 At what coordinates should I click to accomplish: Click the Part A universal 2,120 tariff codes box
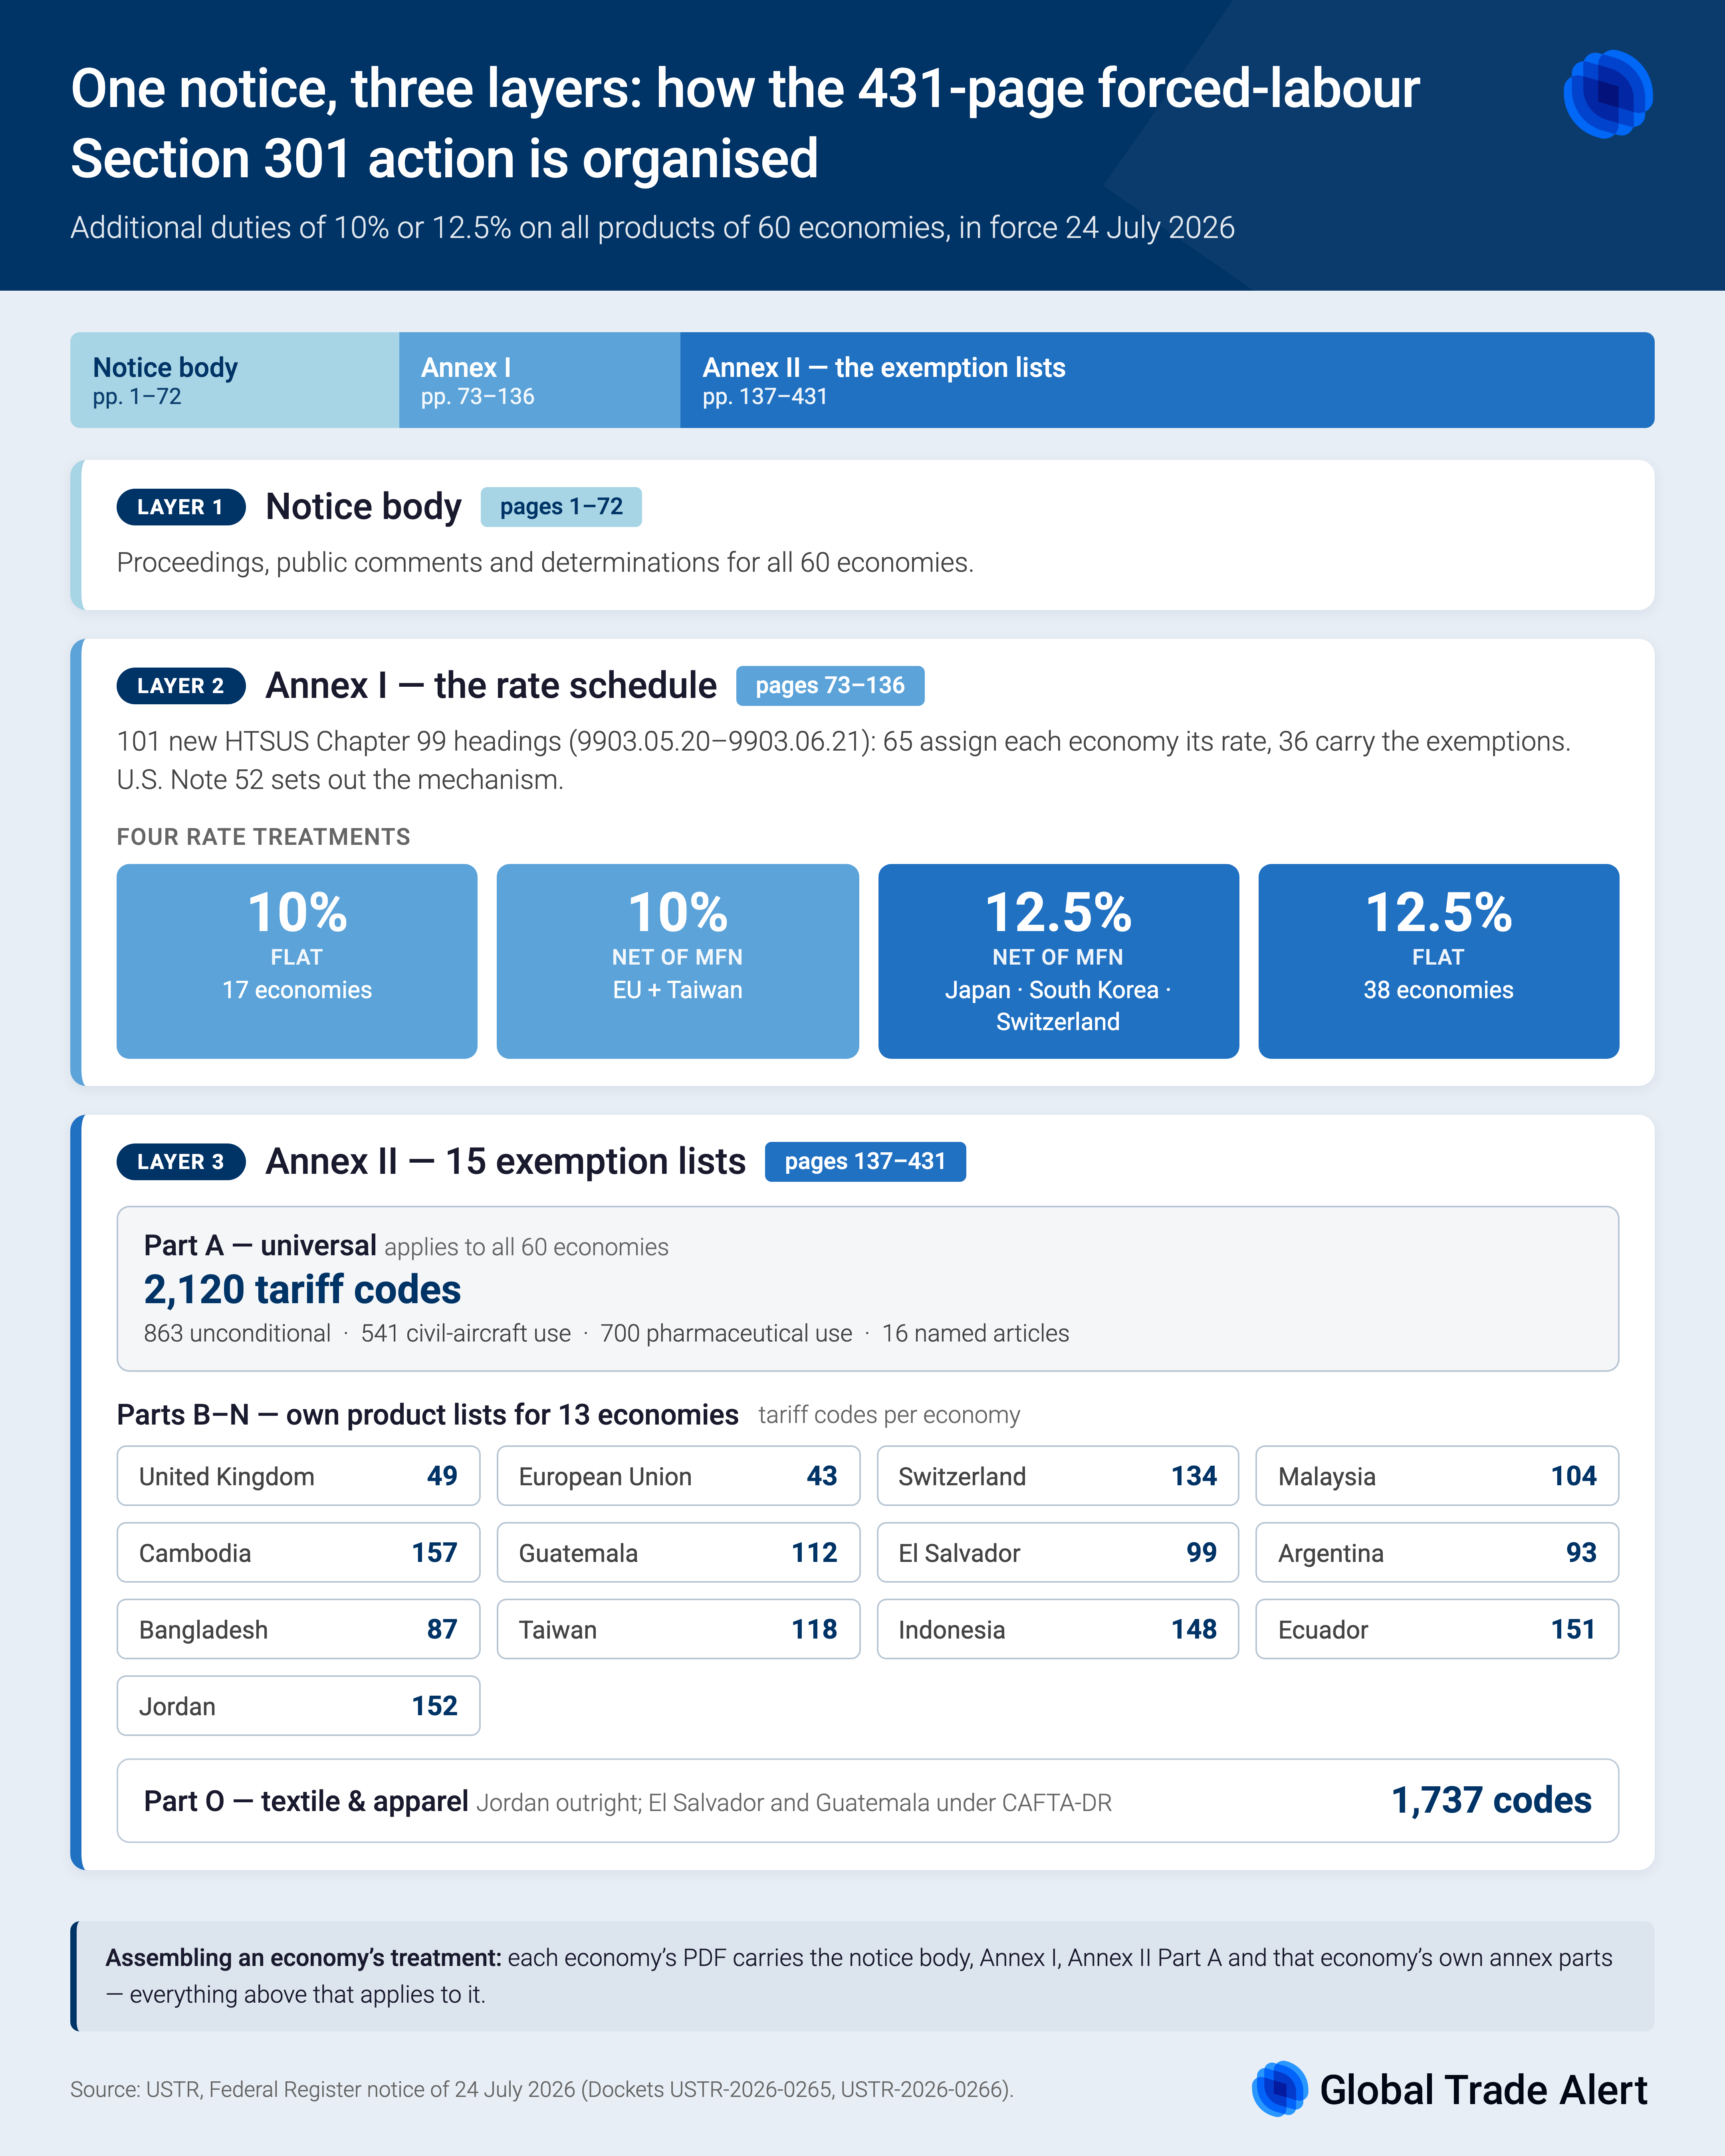(x=868, y=1289)
